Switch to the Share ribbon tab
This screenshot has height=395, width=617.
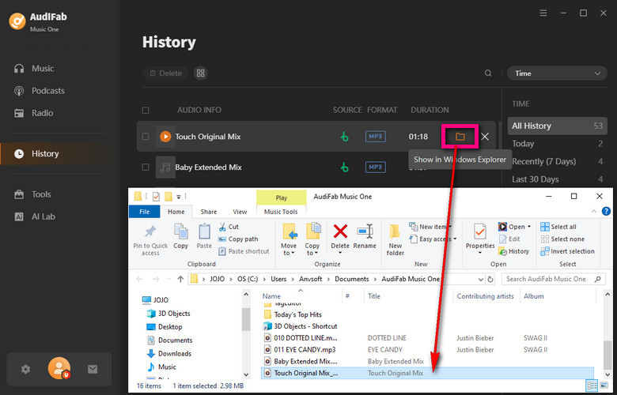209,212
